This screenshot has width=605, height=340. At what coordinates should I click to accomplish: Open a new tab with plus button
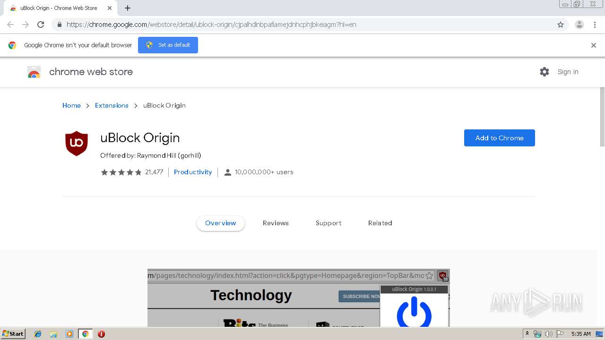click(x=128, y=8)
